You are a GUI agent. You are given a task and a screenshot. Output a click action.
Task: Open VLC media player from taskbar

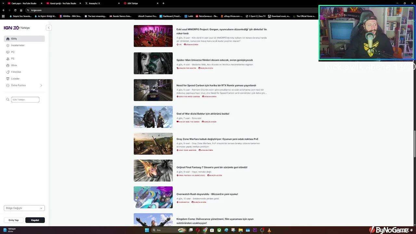(x=269, y=230)
